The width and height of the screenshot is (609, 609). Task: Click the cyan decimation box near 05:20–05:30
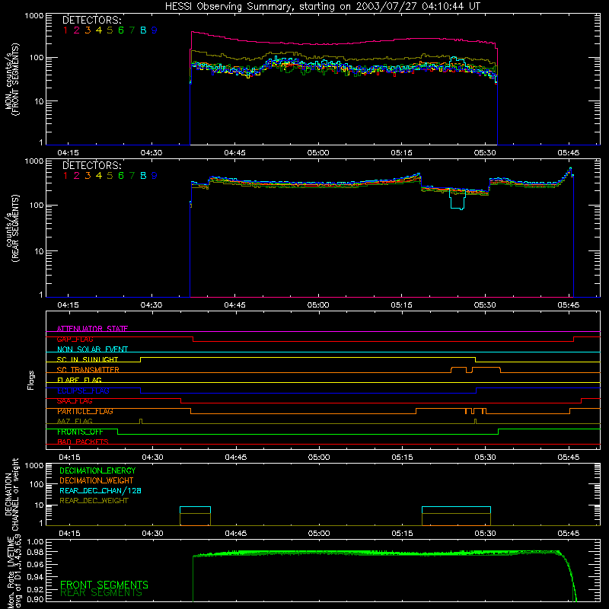tap(456, 510)
